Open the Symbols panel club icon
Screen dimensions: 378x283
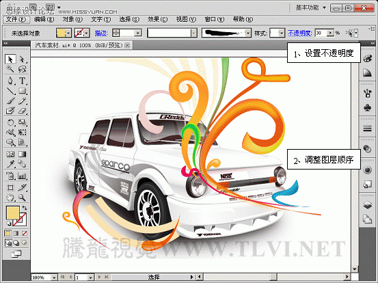(367, 107)
